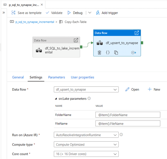Close the p_sql_to_synapse_inc tab
The image size is (167, 159).
[x=42, y=5]
